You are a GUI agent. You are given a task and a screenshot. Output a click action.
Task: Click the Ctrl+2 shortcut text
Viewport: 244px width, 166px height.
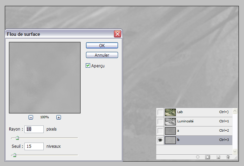pos(224,131)
